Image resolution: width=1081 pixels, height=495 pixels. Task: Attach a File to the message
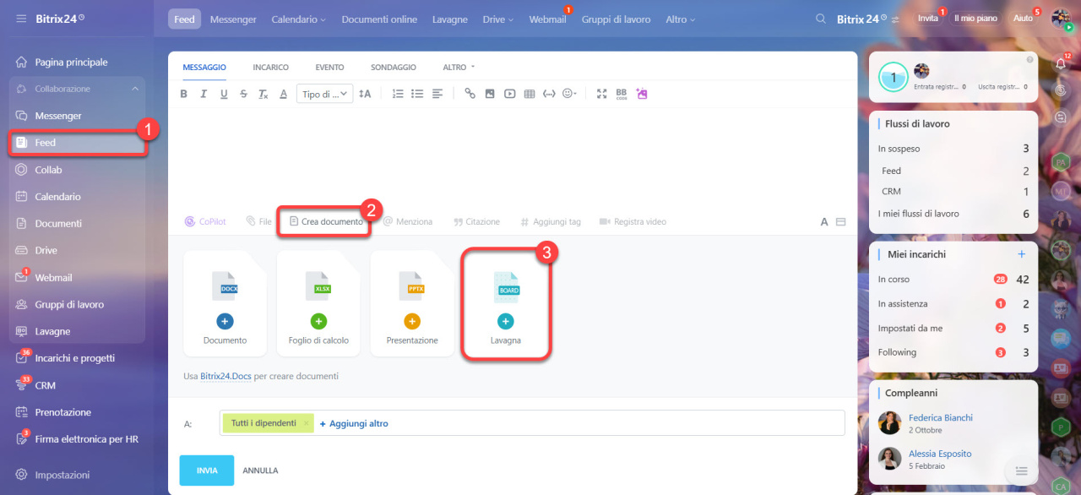pos(259,221)
